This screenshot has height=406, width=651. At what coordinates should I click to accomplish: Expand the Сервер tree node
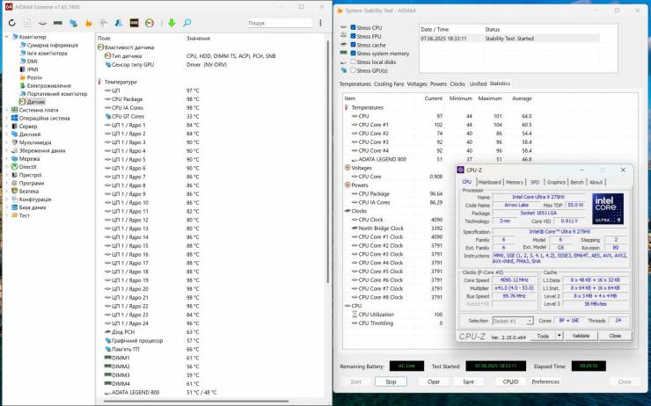pyautogui.click(x=7, y=126)
